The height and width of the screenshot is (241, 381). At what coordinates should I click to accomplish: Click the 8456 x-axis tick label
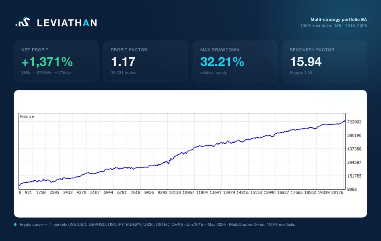[x=149, y=192]
